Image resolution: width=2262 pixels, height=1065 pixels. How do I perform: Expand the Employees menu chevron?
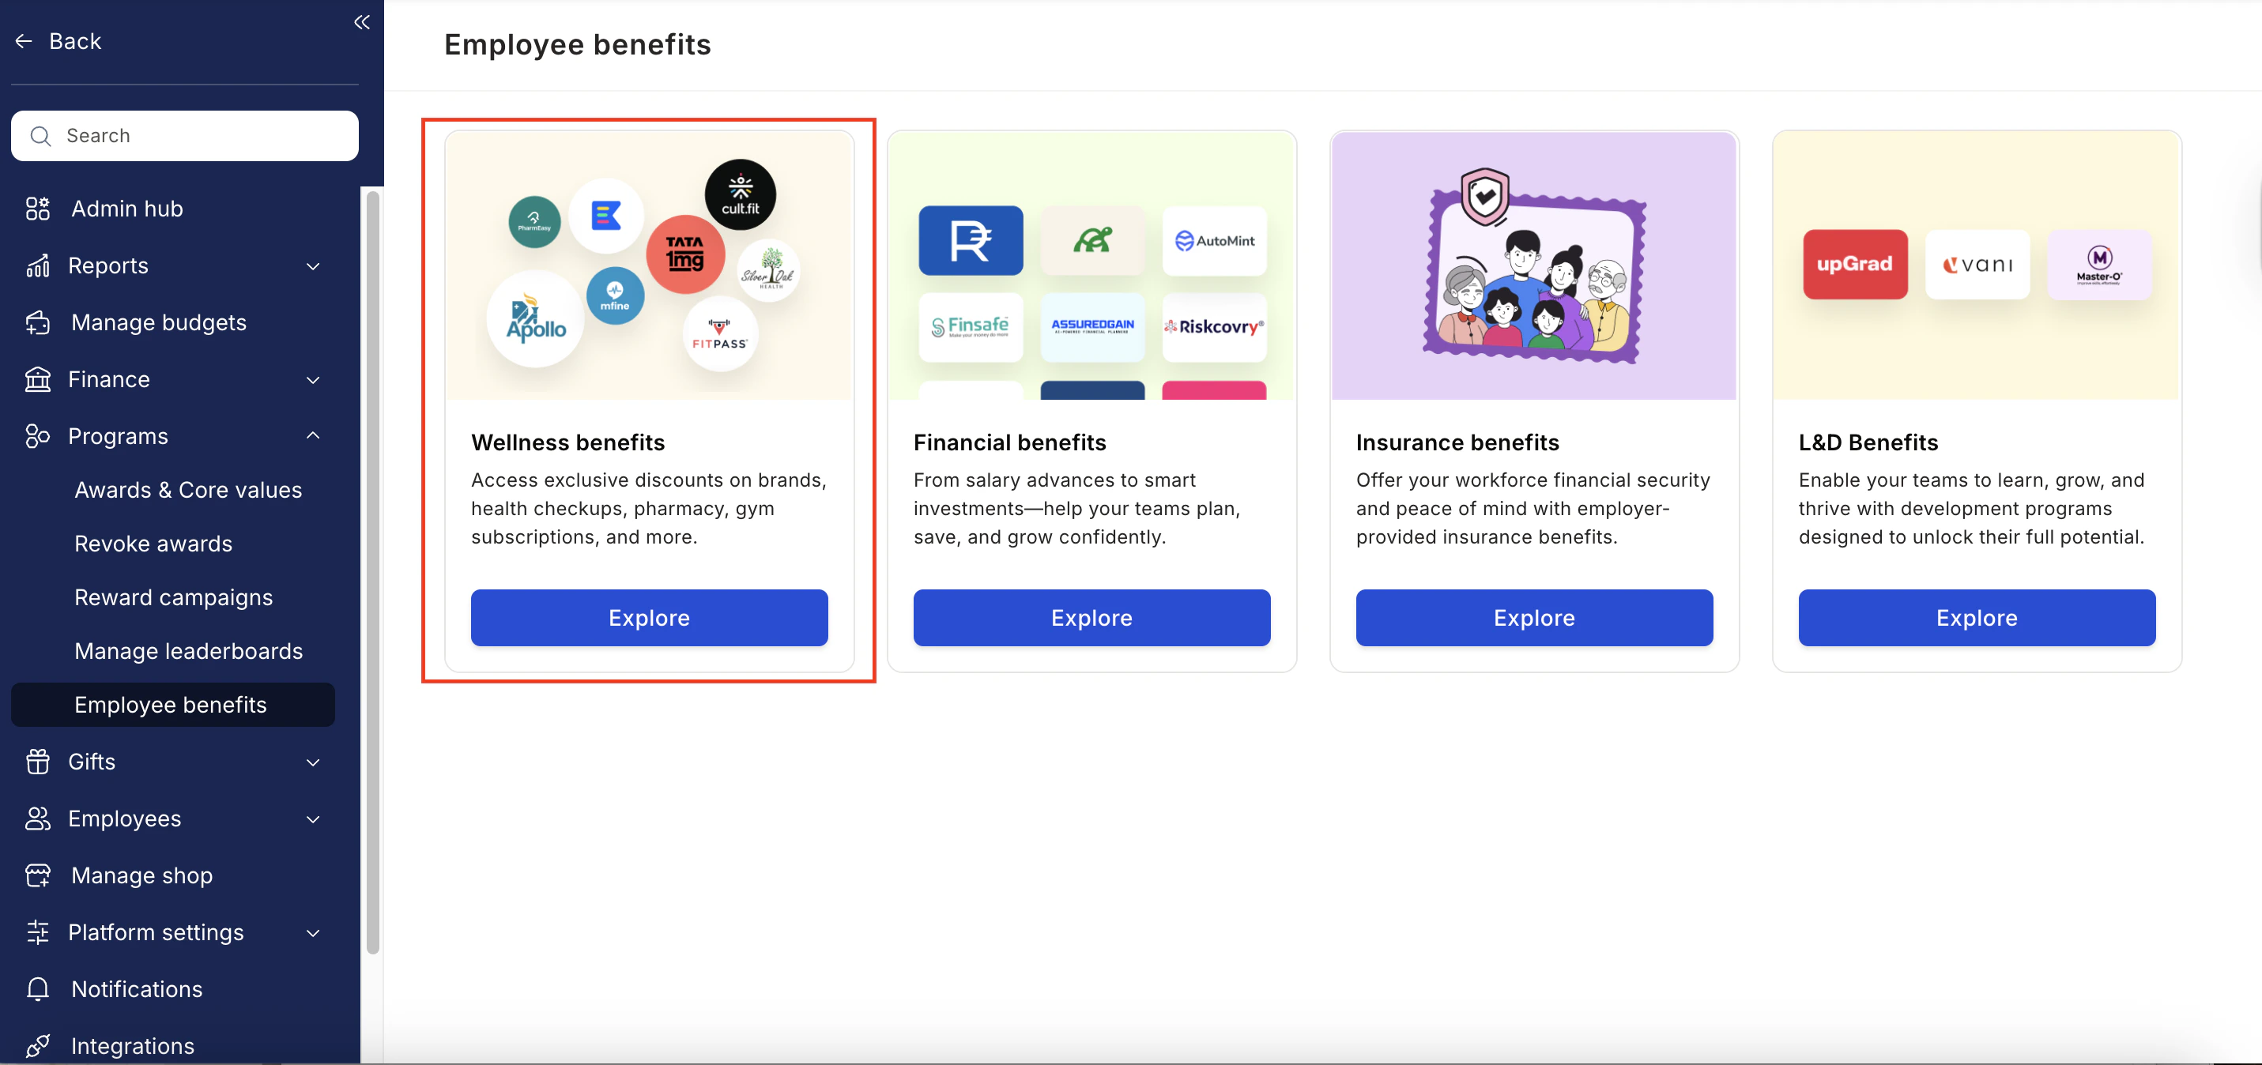(313, 819)
